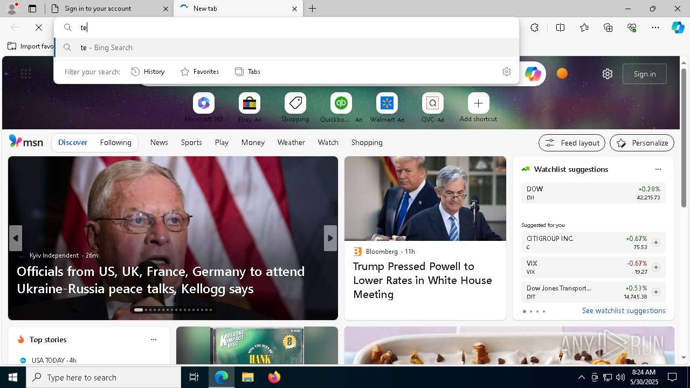Open the Sports category
This screenshot has width=690, height=388.
tap(191, 142)
